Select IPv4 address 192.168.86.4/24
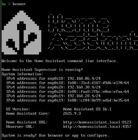 (x=84, y=78)
